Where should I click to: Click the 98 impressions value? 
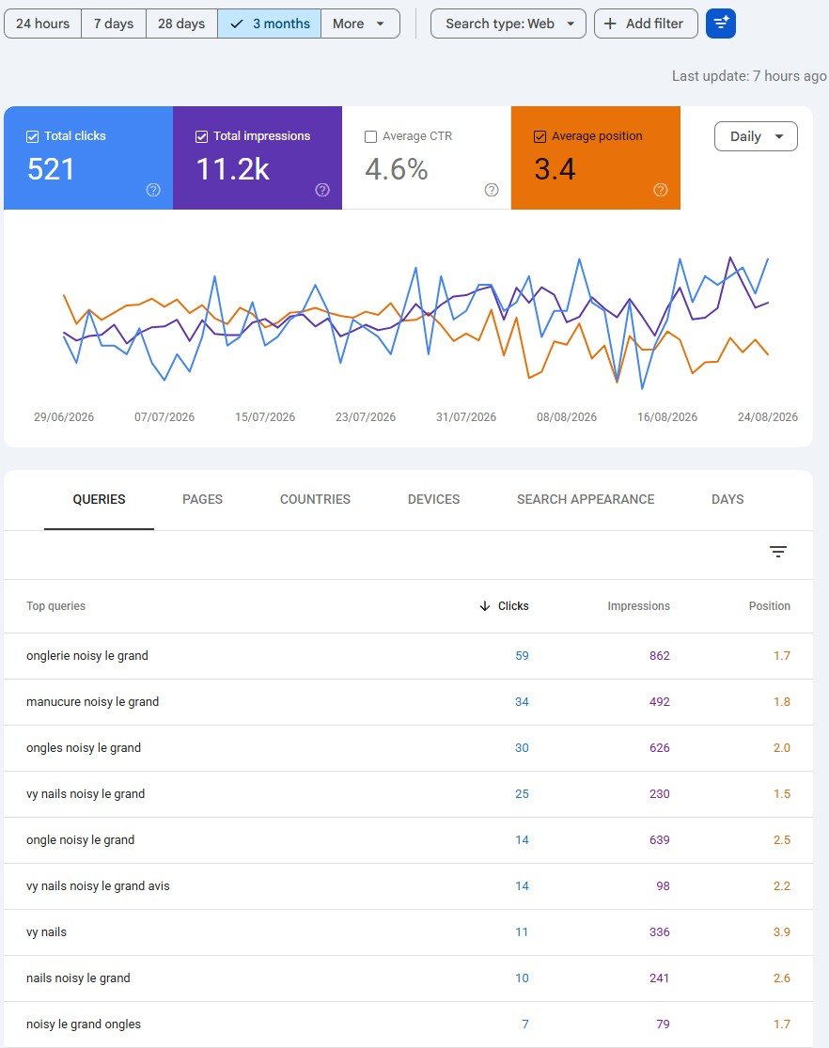click(663, 886)
